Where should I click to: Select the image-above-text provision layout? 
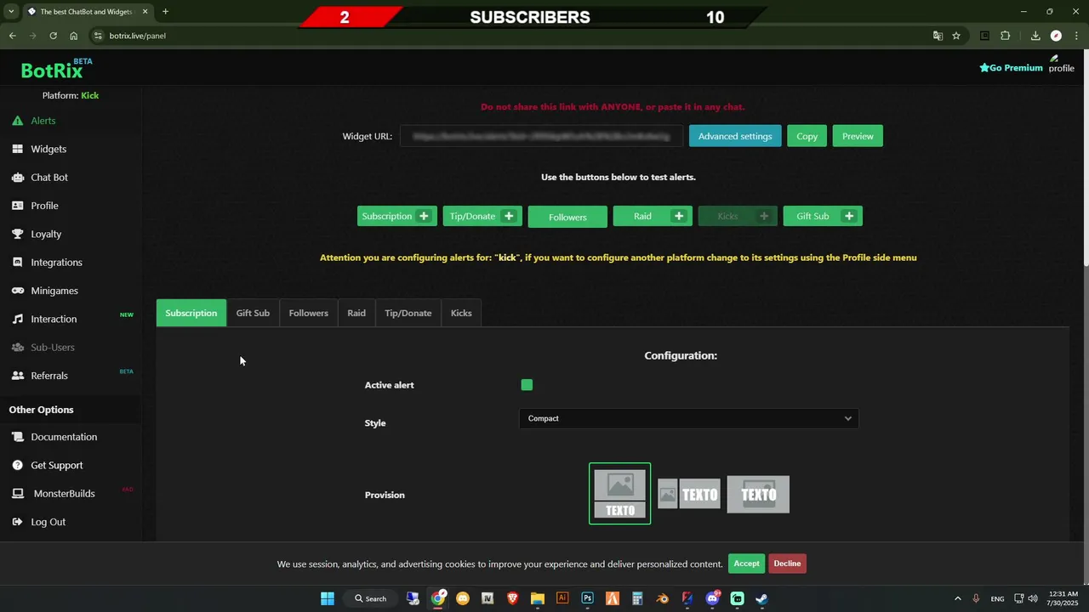click(x=619, y=494)
